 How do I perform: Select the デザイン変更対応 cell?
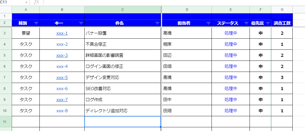click(x=123, y=78)
